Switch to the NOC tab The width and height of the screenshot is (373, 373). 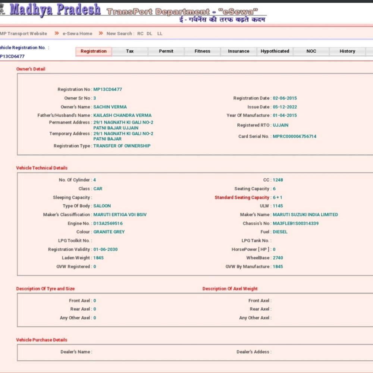(311, 51)
